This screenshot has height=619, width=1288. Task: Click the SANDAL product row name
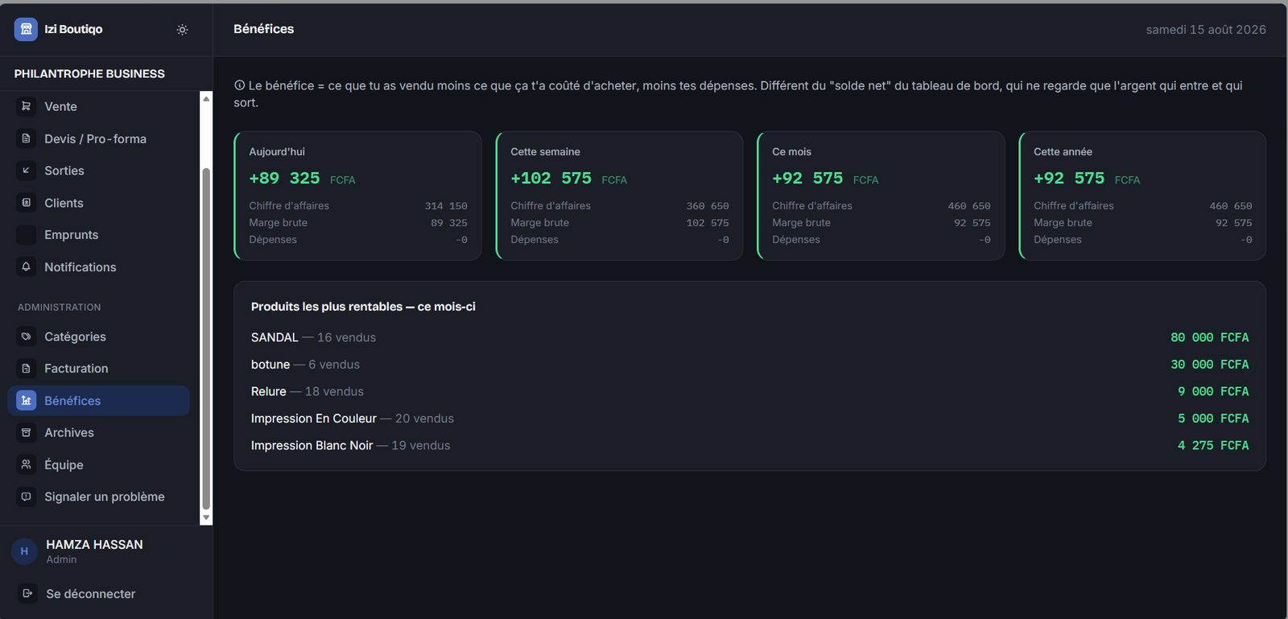pyautogui.click(x=275, y=337)
